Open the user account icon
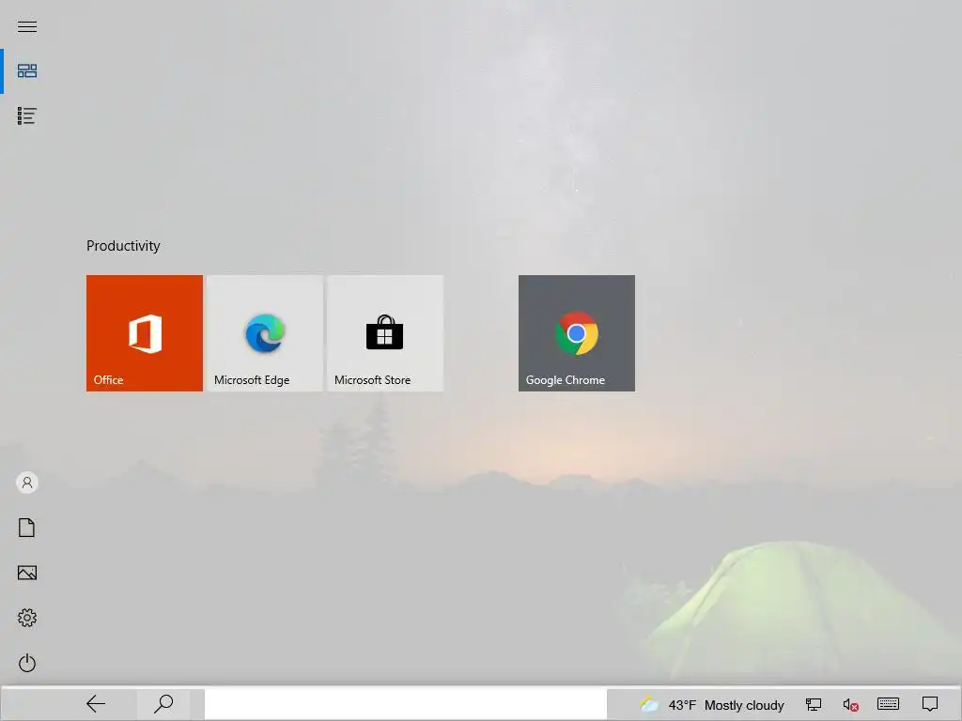The height and width of the screenshot is (721, 962). coord(27,483)
